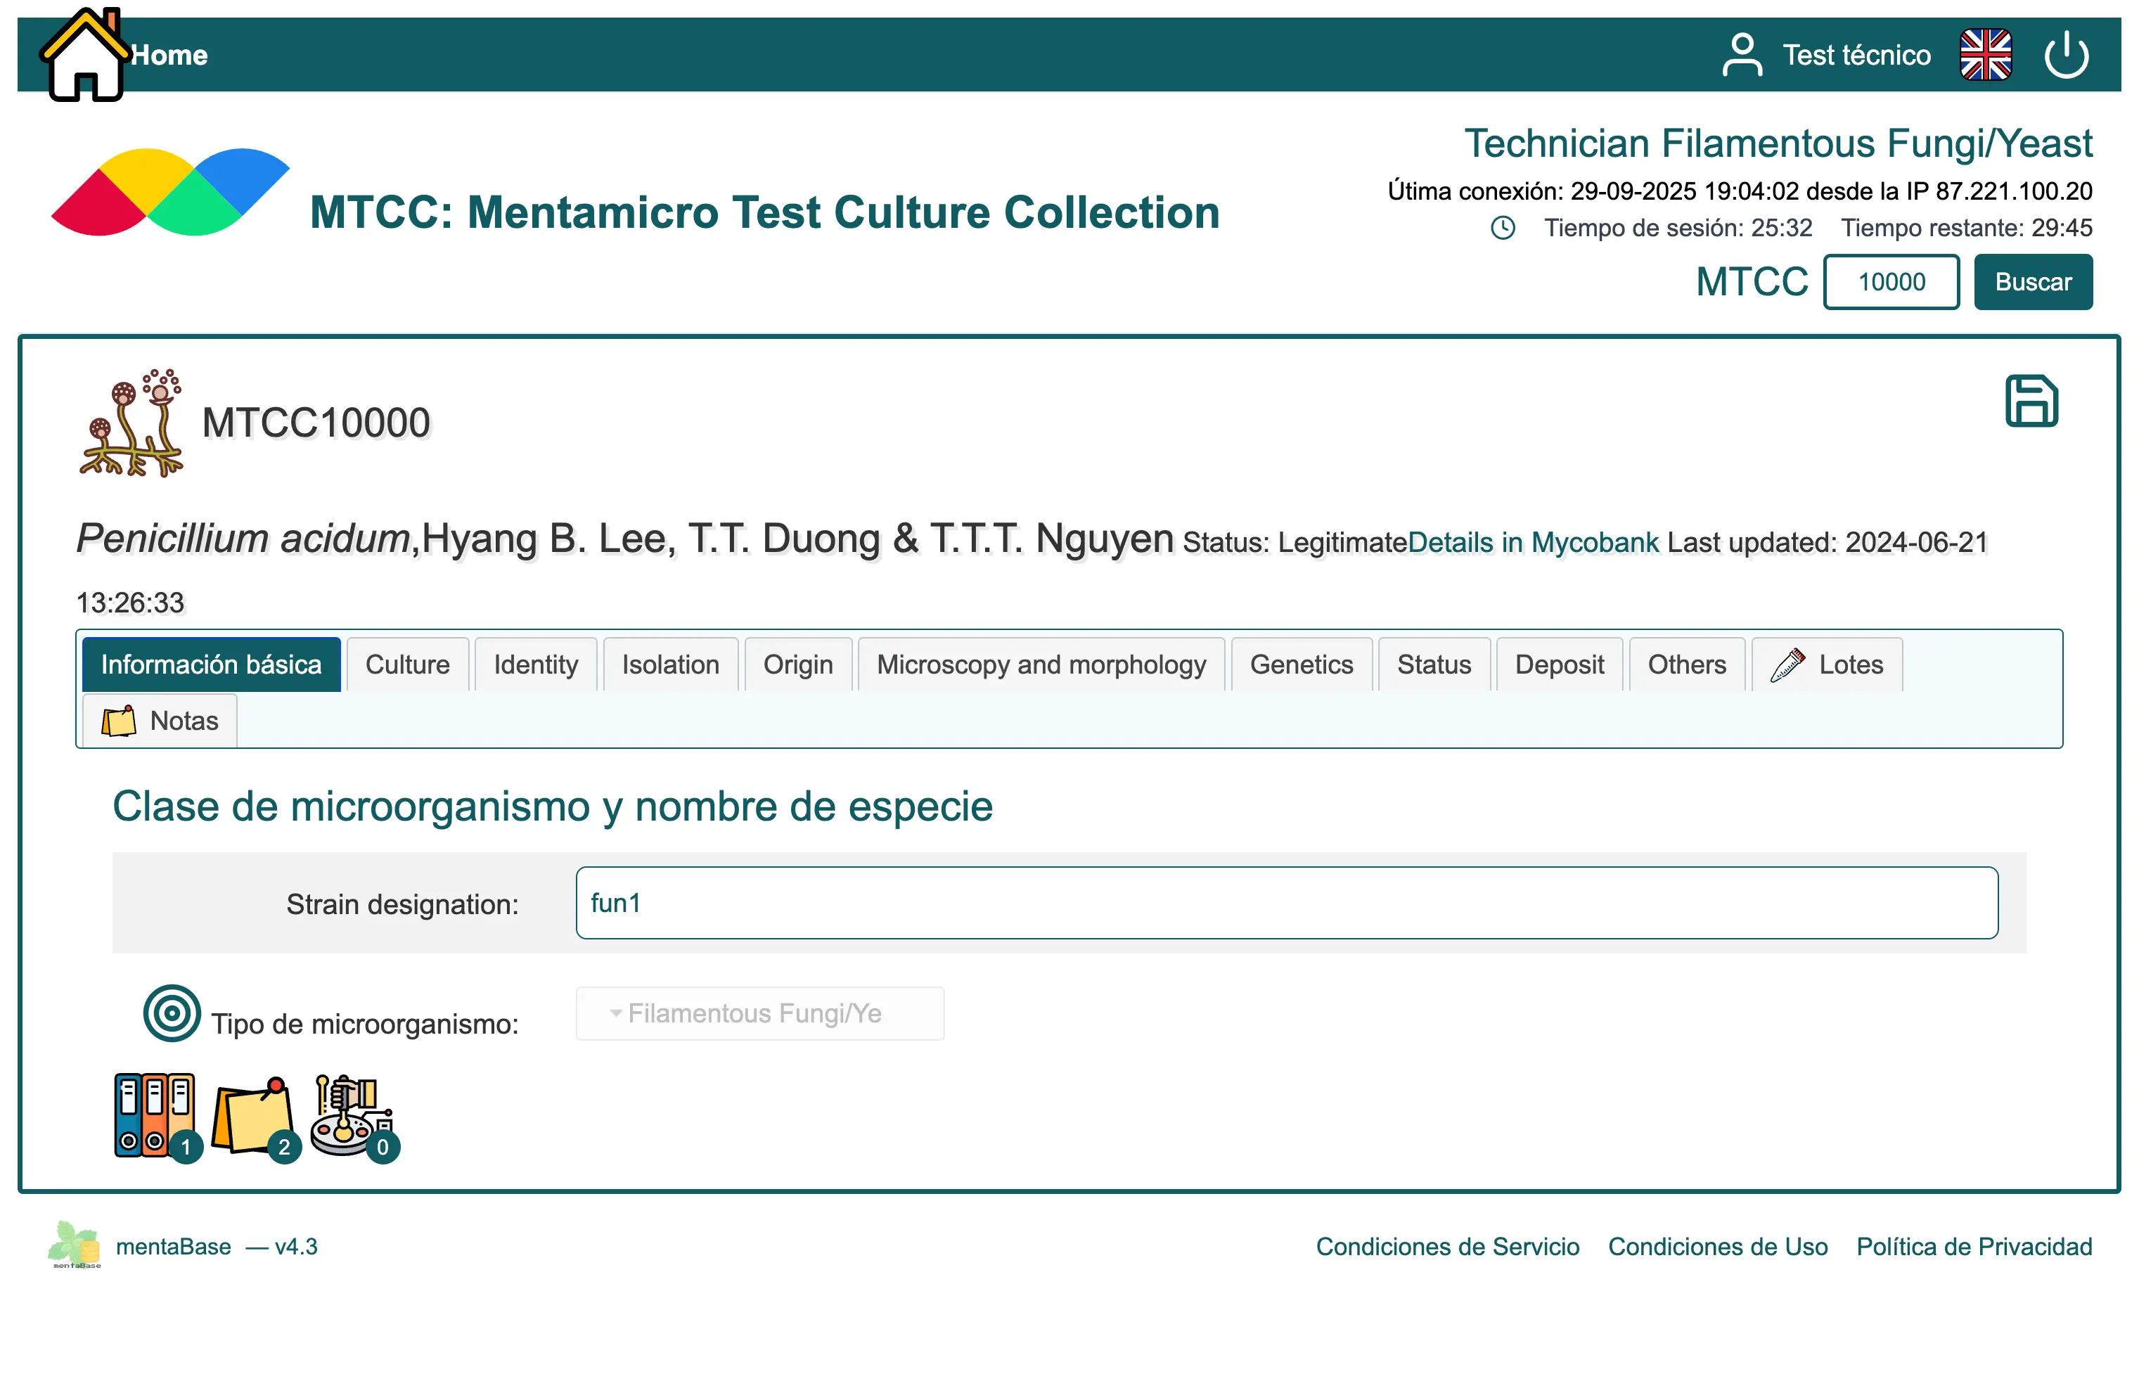Click the power logout icon
This screenshot has height=1374, width=2139.
pos(2065,56)
